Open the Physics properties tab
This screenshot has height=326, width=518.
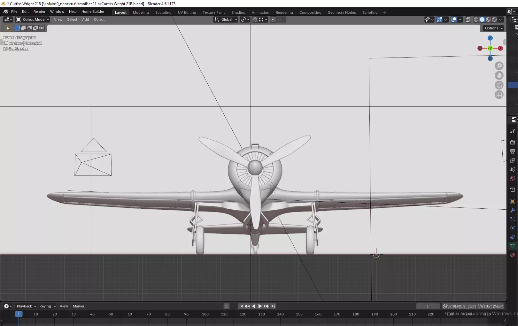pos(513,228)
